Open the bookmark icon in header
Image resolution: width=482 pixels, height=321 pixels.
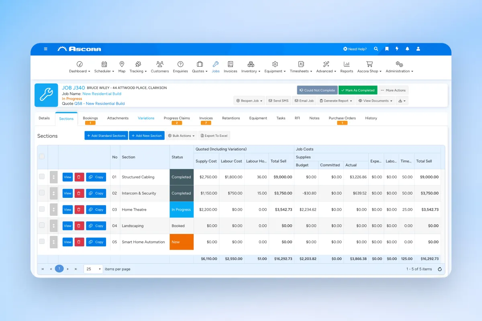(x=387, y=49)
